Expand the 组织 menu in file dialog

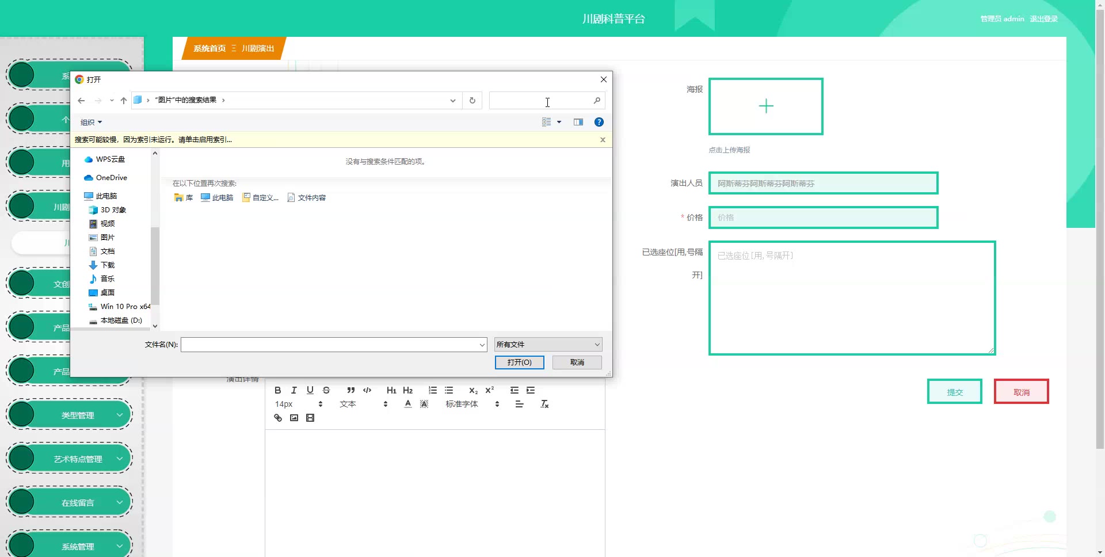click(x=91, y=122)
